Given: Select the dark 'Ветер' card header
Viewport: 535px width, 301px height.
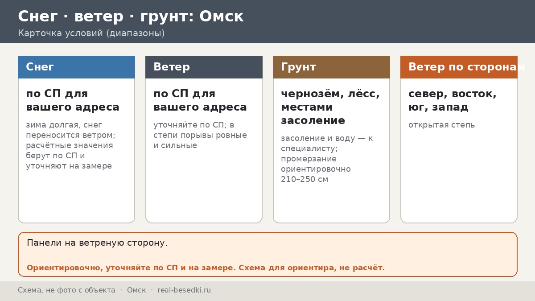Looking at the screenshot, I should pos(204,67).
